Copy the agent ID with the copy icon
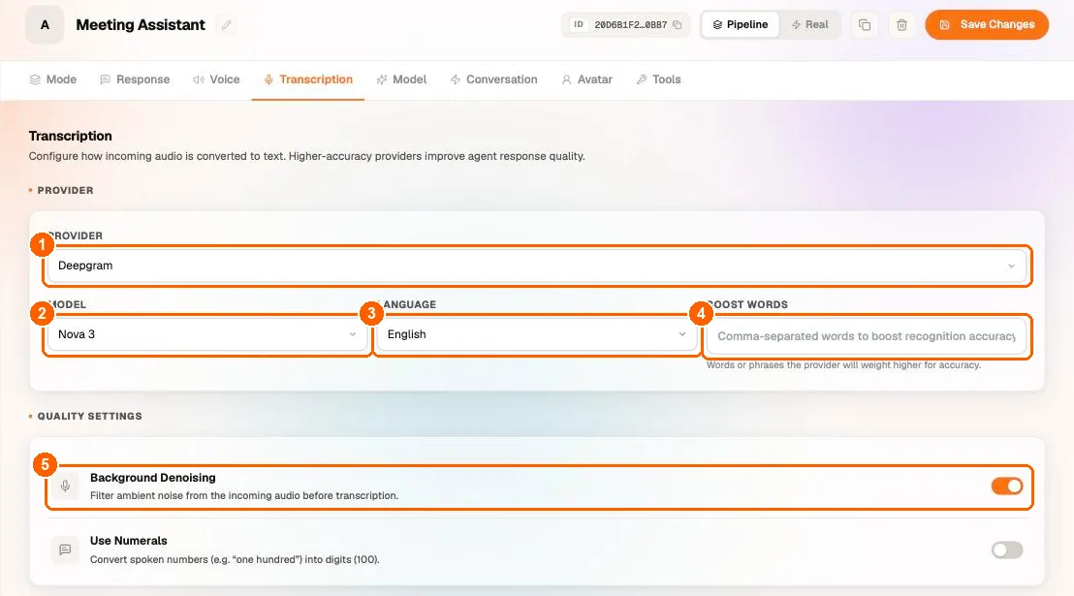This screenshot has height=596, width=1074. click(x=677, y=24)
